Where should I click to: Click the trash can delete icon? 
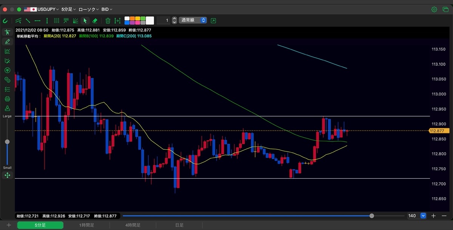pos(108,20)
